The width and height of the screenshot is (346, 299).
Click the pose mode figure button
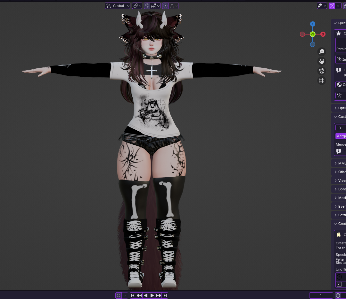[x=341, y=96]
